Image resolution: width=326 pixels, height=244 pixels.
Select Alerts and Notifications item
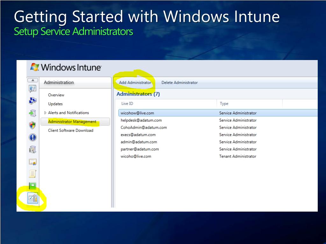click(x=68, y=113)
